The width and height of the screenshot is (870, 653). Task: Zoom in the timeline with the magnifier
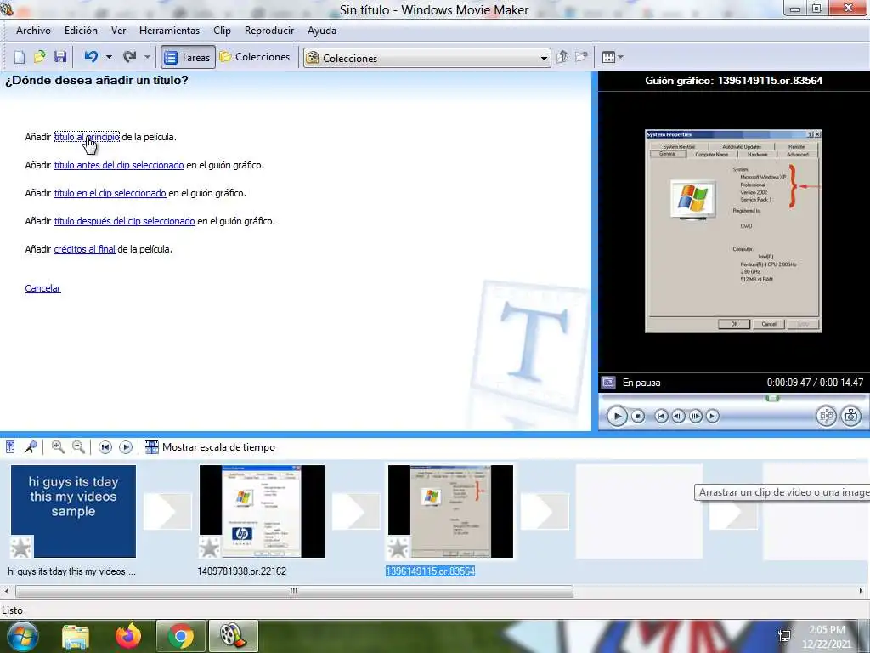(x=58, y=447)
